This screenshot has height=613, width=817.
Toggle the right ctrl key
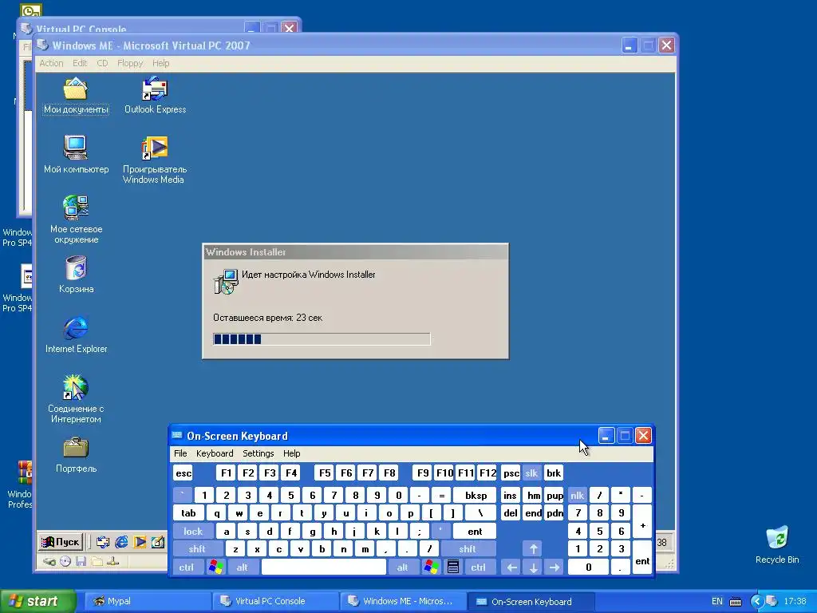pyautogui.click(x=479, y=568)
